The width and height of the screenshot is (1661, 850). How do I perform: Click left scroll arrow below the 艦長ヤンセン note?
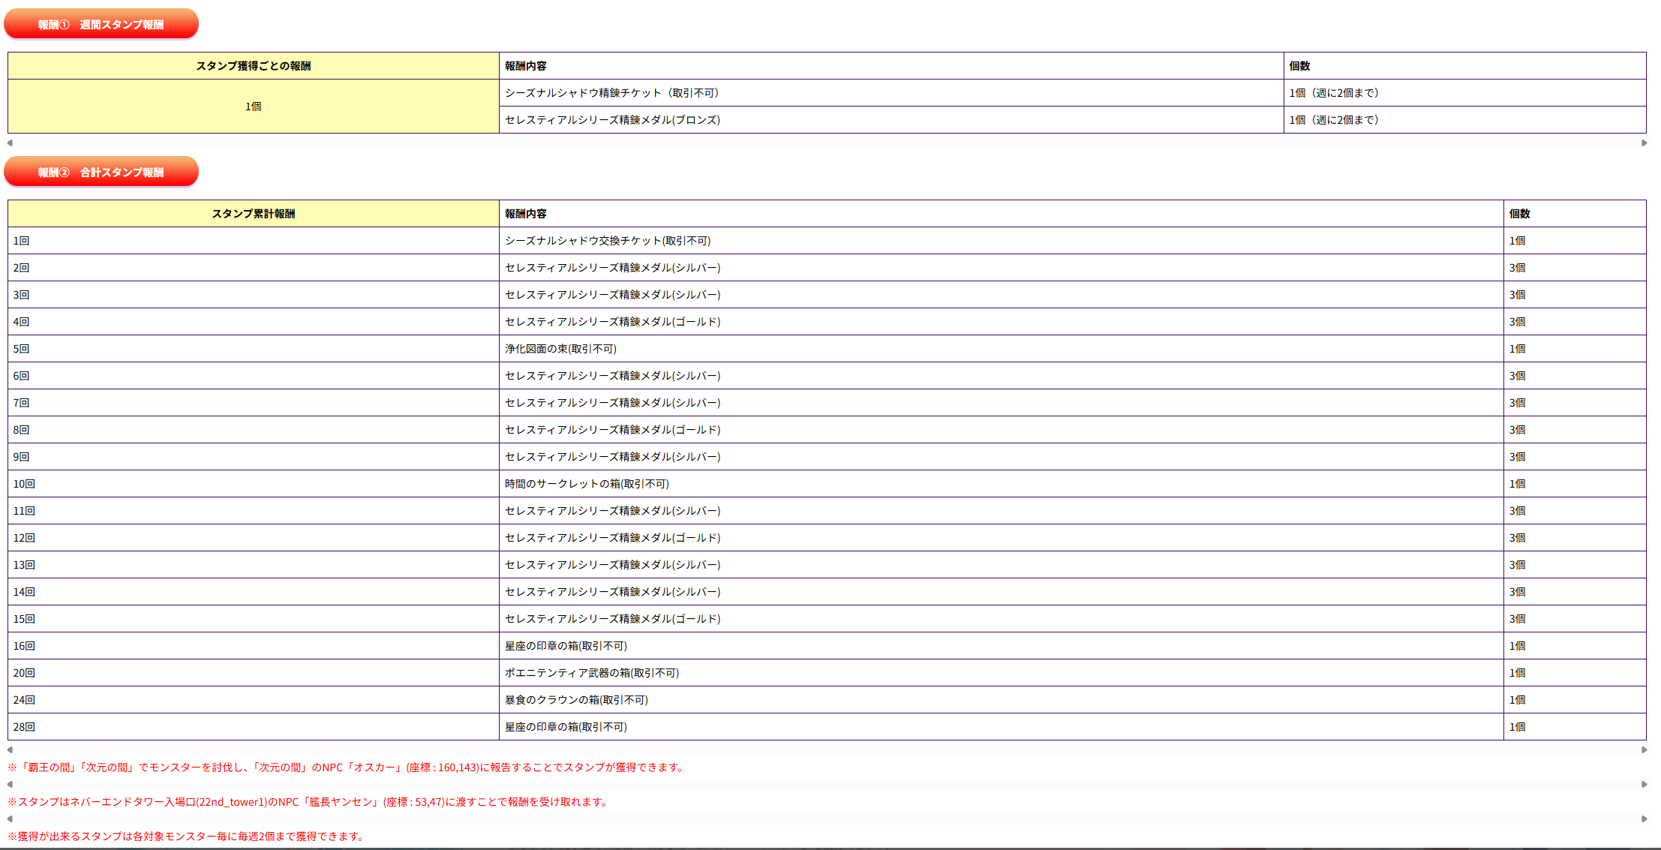click(10, 818)
